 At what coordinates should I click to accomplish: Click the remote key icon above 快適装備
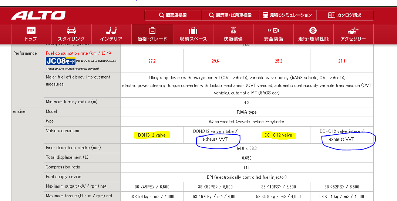pos(233,30)
